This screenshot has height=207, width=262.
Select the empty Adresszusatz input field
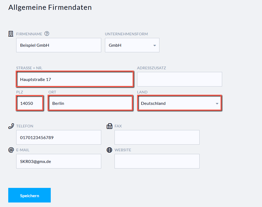click(179, 79)
